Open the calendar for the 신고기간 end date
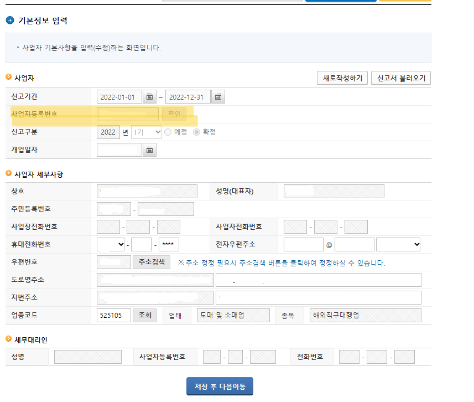Viewport: 474px width, 402px height. 217,96
